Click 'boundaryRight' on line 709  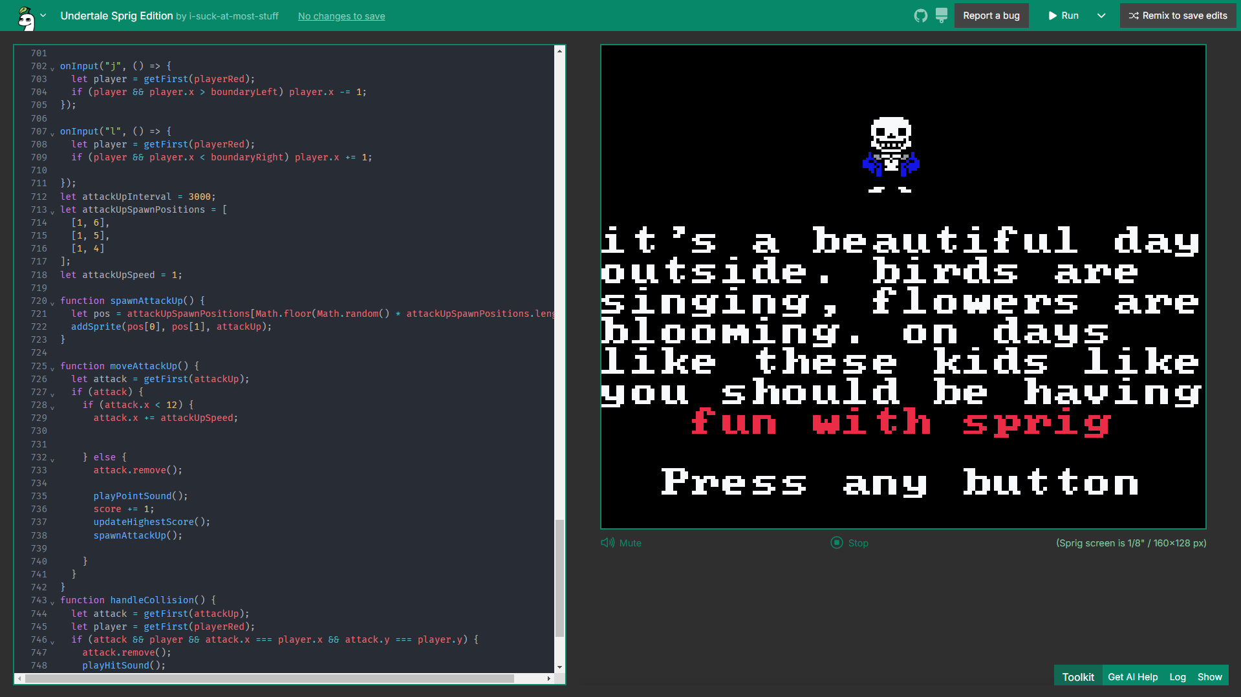pos(247,157)
